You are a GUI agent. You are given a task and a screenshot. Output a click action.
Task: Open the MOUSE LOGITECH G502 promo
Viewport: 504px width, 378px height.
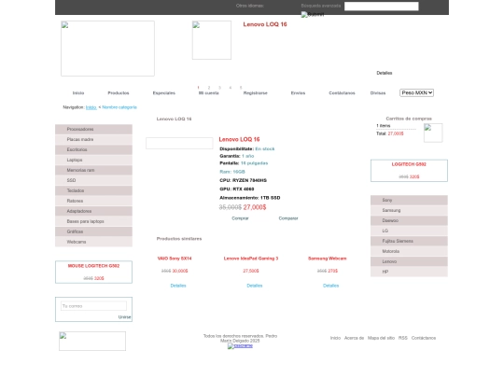click(93, 266)
